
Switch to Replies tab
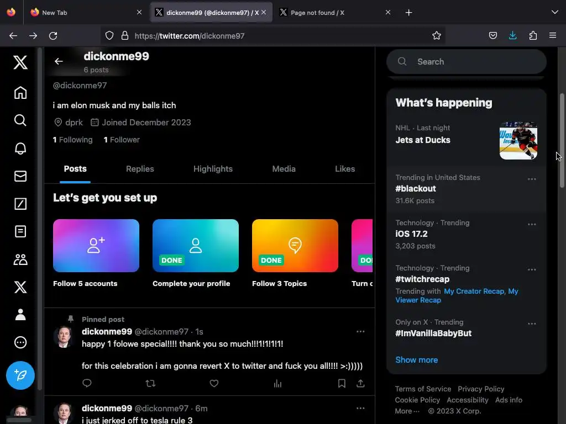(140, 169)
